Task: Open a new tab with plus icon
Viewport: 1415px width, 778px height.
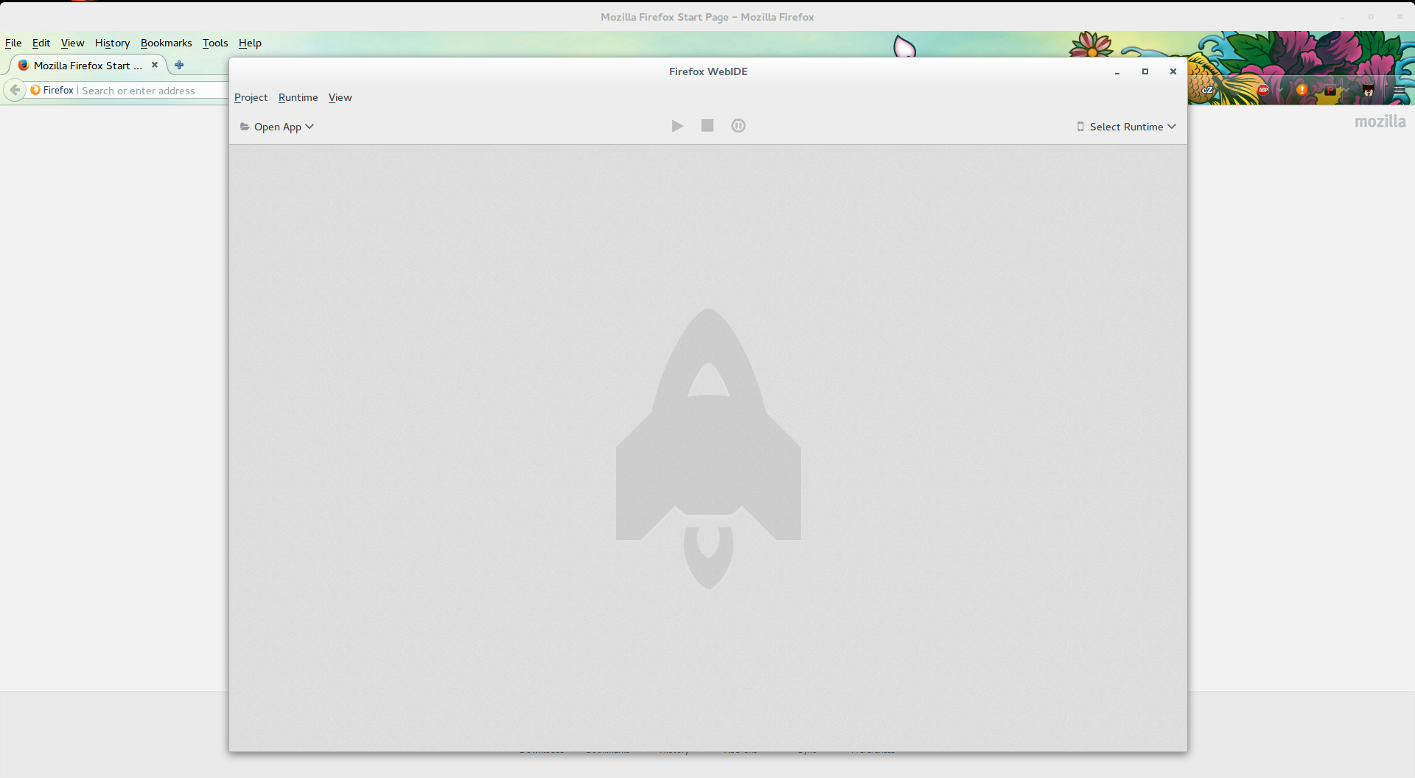Action: point(179,65)
